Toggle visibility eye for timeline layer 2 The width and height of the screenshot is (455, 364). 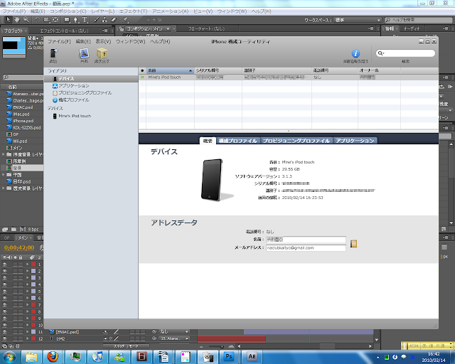coord(5,271)
